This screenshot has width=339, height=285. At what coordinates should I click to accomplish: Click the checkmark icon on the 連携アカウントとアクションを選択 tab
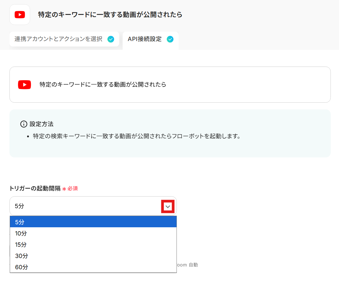(x=111, y=39)
